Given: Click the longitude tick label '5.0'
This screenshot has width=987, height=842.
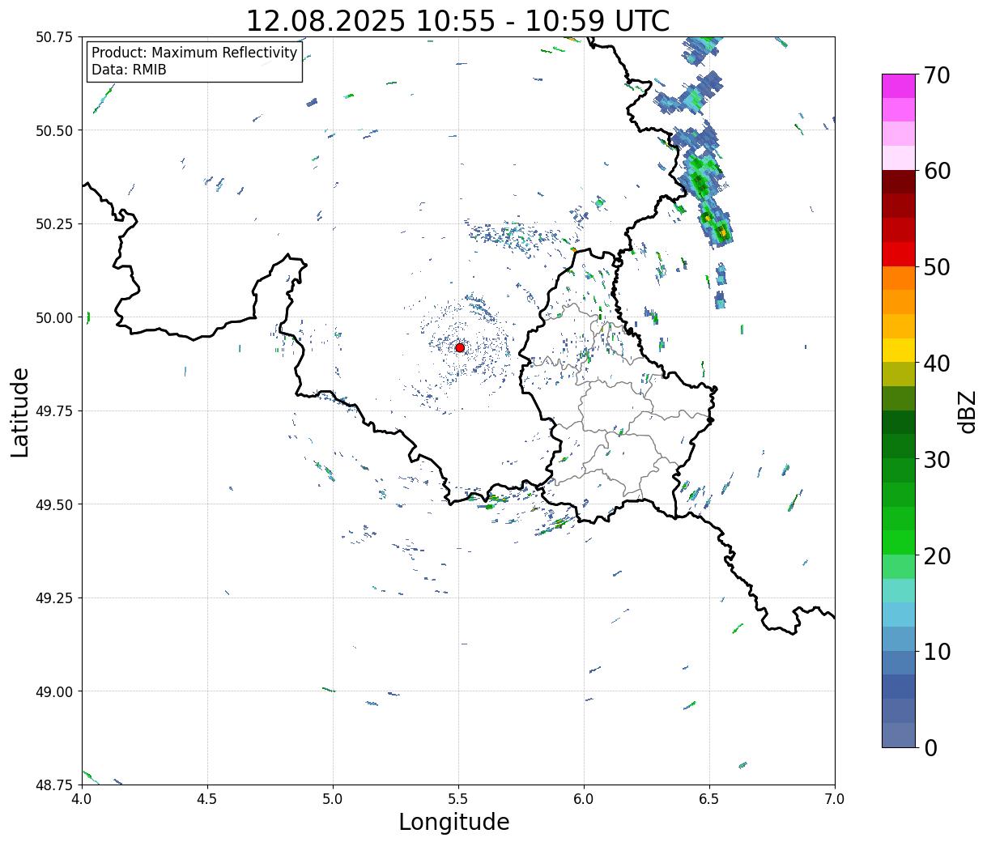Looking at the screenshot, I should (x=333, y=798).
